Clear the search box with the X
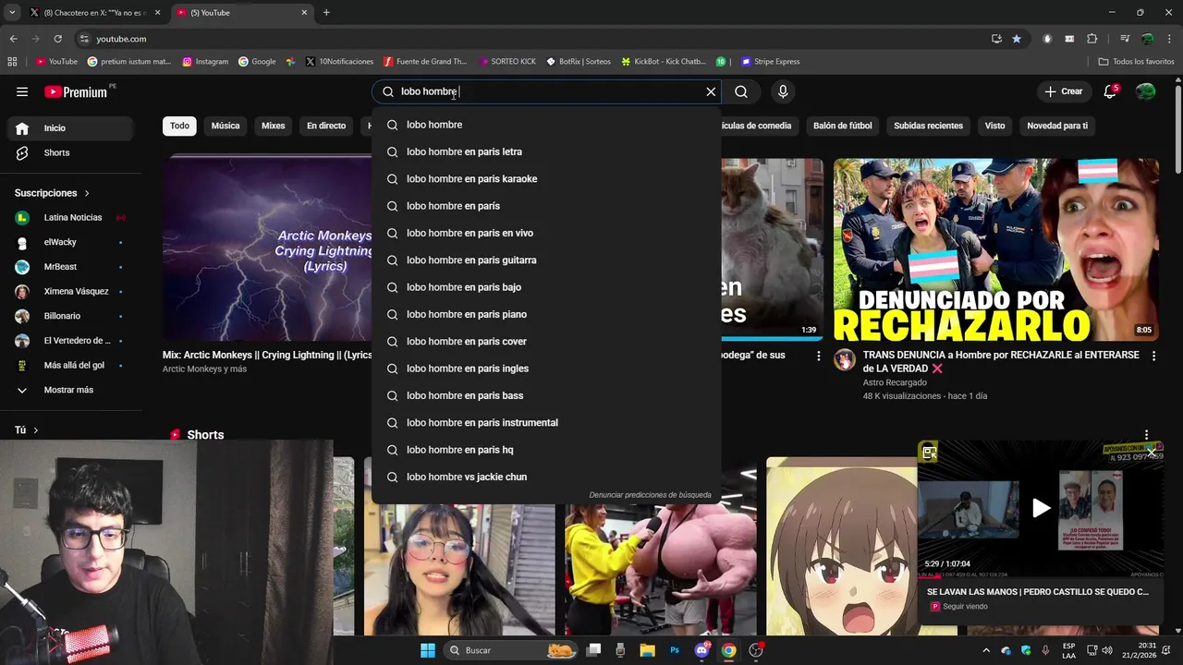 pos(711,91)
